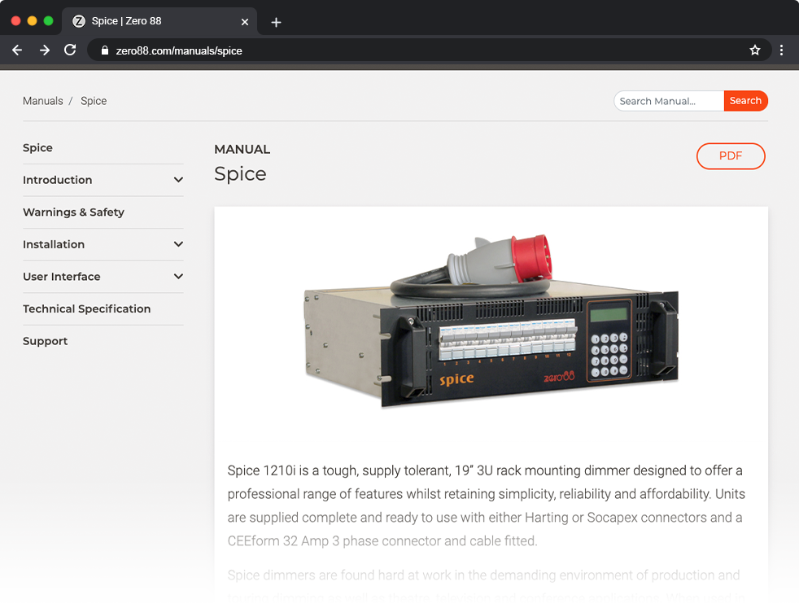799x608 pixels.
Task: Click the browser forward arrow
Action: 44,50
